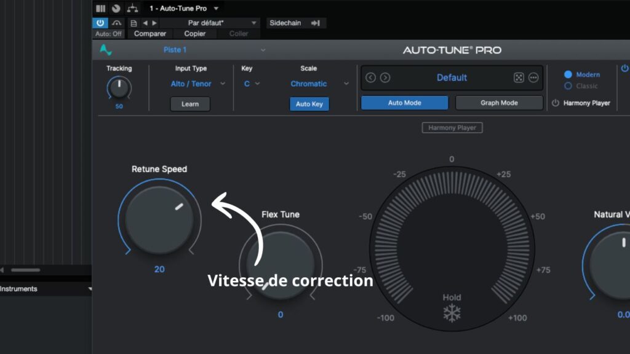The image size is (630, 354).
Task: Click the routing tree icon in the header
Action: (132, 8)
